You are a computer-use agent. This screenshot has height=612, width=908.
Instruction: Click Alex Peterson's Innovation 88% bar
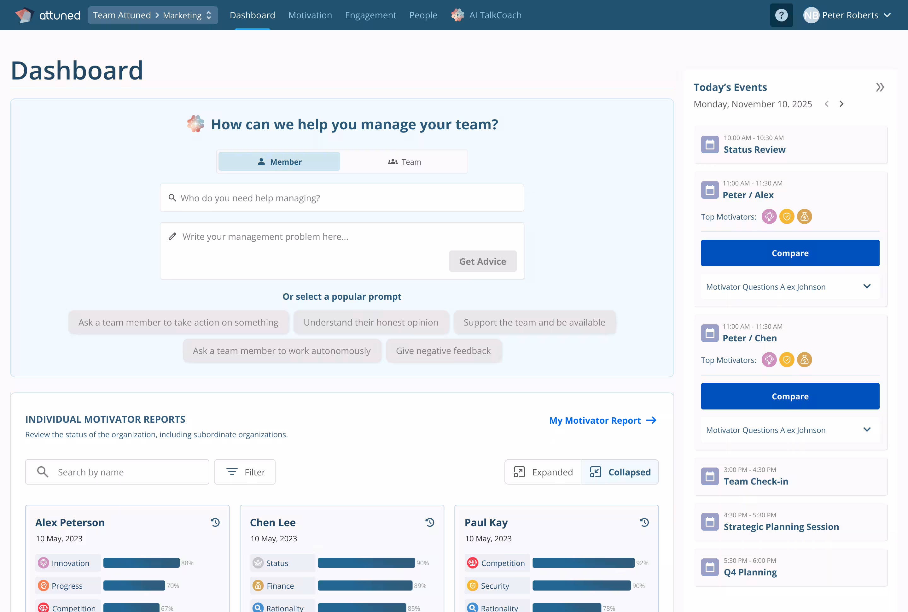(141, 563)
